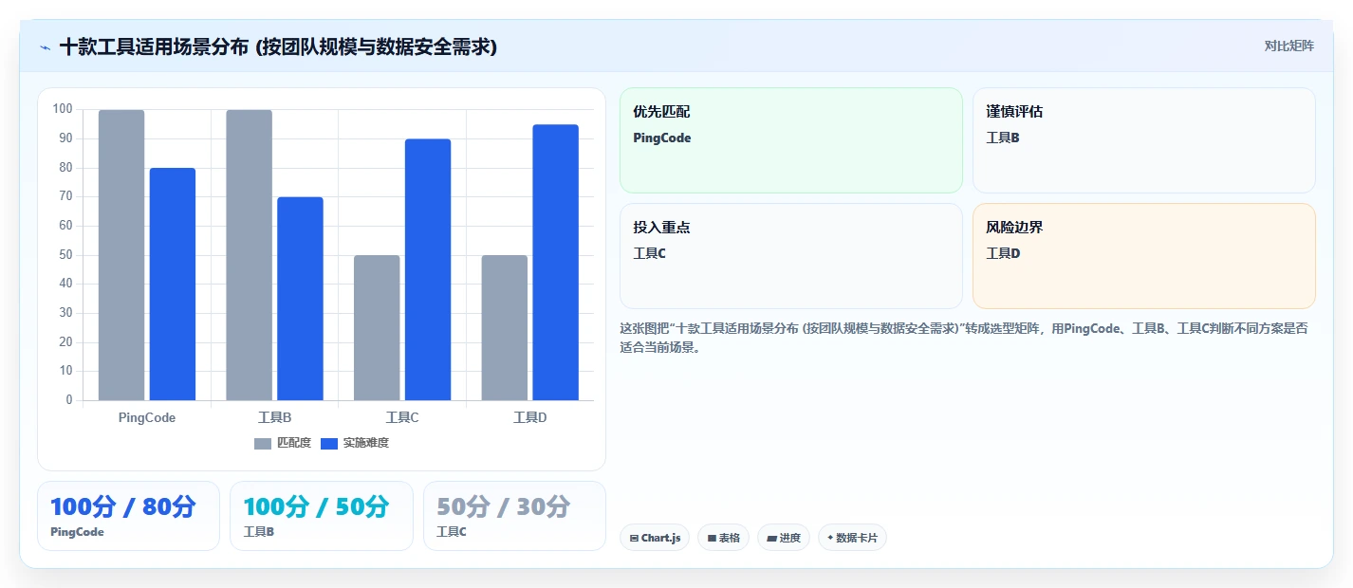The image size is (1353, 588).
Task: Click the description paragraph starting with 这张图把
Action: pos(964,338)
